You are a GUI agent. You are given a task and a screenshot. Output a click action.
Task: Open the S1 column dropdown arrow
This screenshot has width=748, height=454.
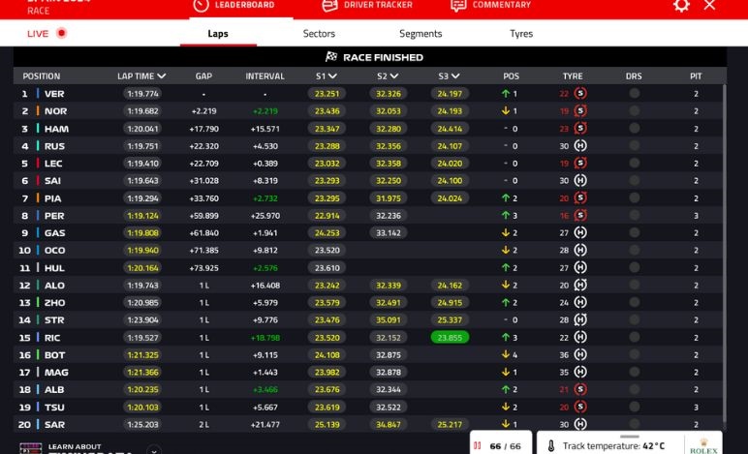pos(332,76)
